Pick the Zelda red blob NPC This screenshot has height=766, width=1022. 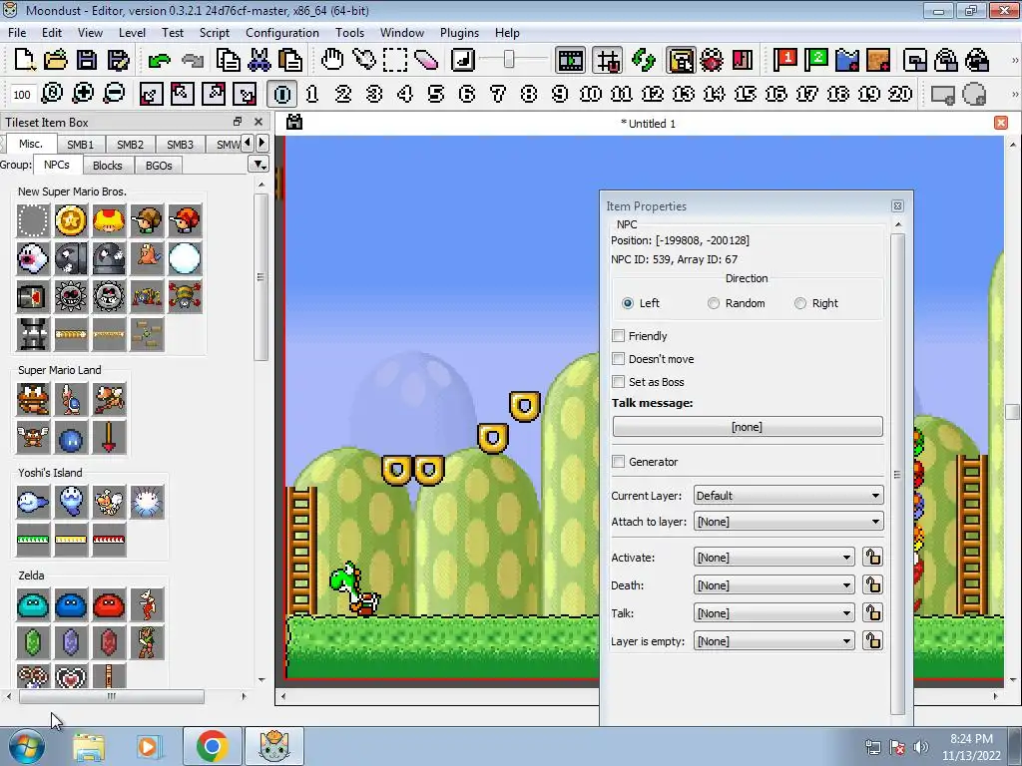tap(108, 605)
